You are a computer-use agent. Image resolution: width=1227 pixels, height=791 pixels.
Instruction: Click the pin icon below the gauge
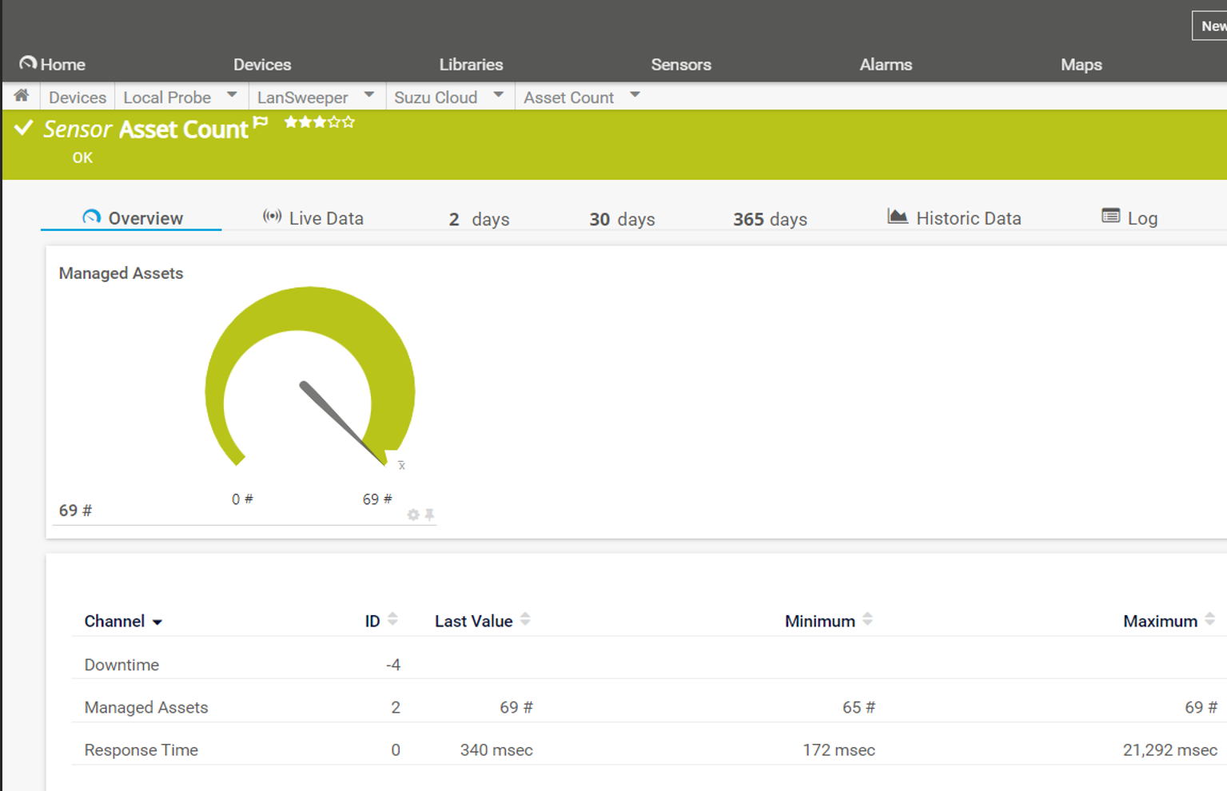(430, 515)
